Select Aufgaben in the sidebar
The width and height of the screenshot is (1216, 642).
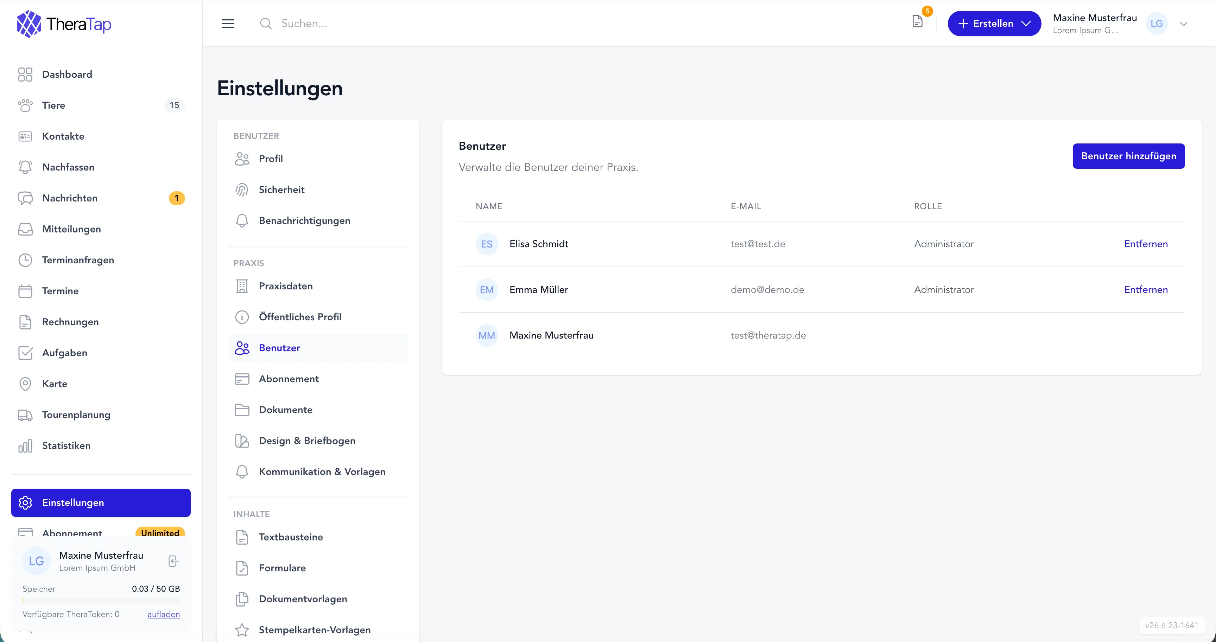(101, 353)
